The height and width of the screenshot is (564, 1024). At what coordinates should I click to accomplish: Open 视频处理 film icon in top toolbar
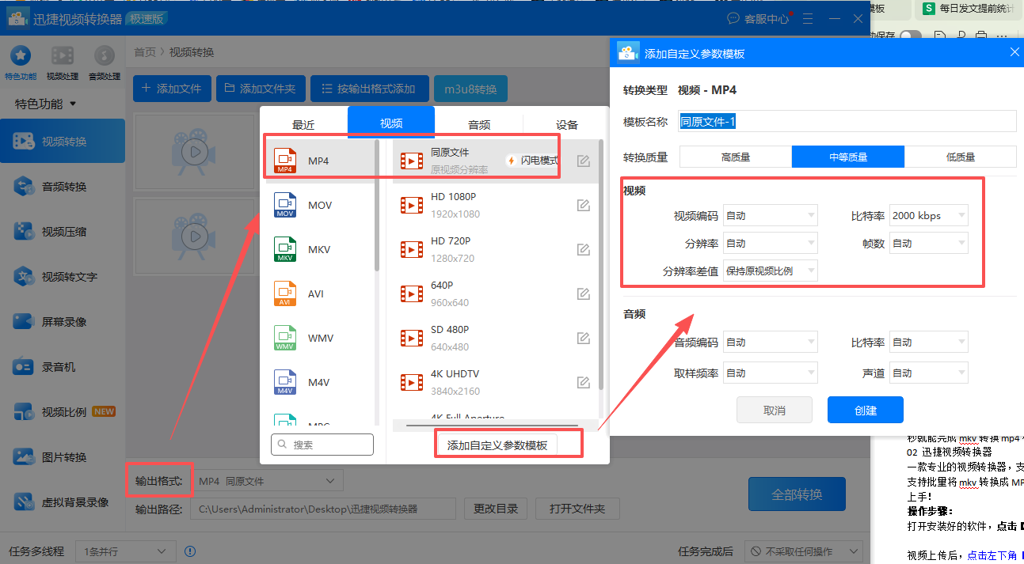63,55
